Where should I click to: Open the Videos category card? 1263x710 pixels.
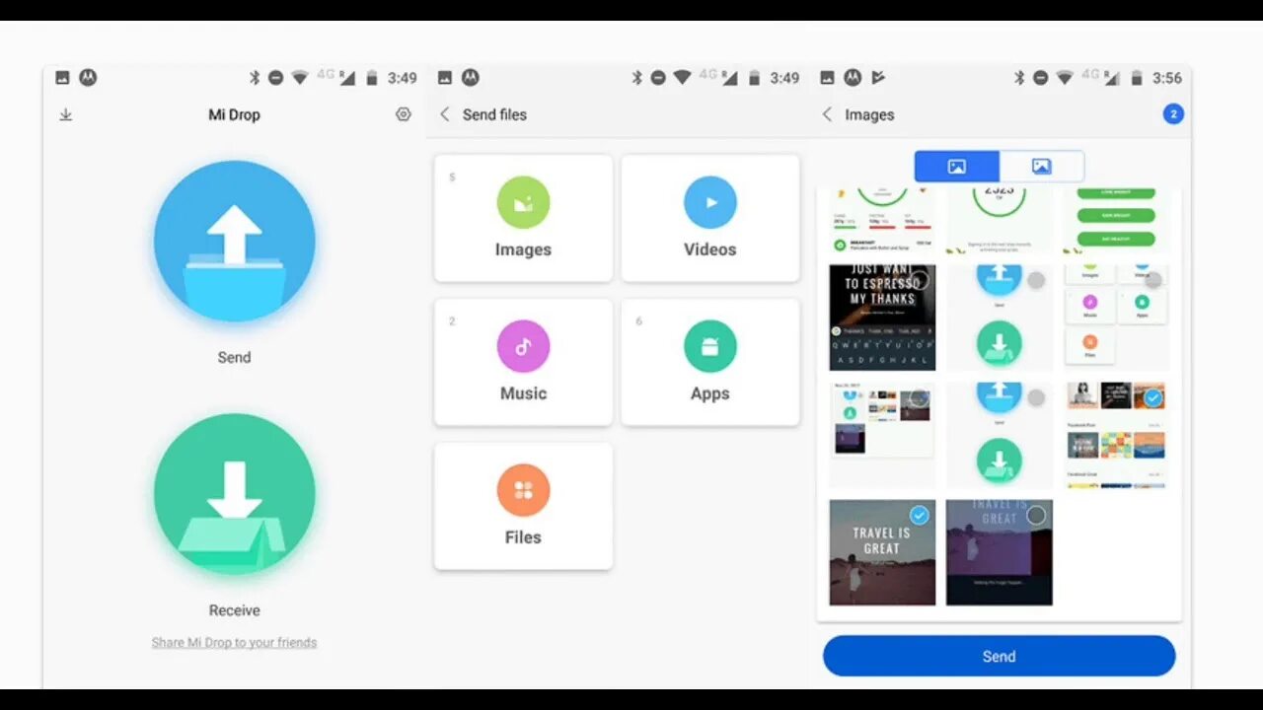pyautogui.click(x=710, y=218)
